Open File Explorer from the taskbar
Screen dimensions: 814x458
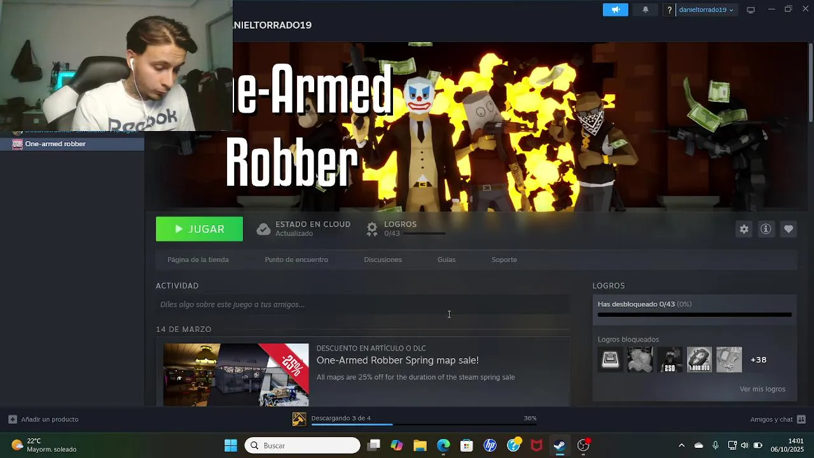click(x=420, y=445)
